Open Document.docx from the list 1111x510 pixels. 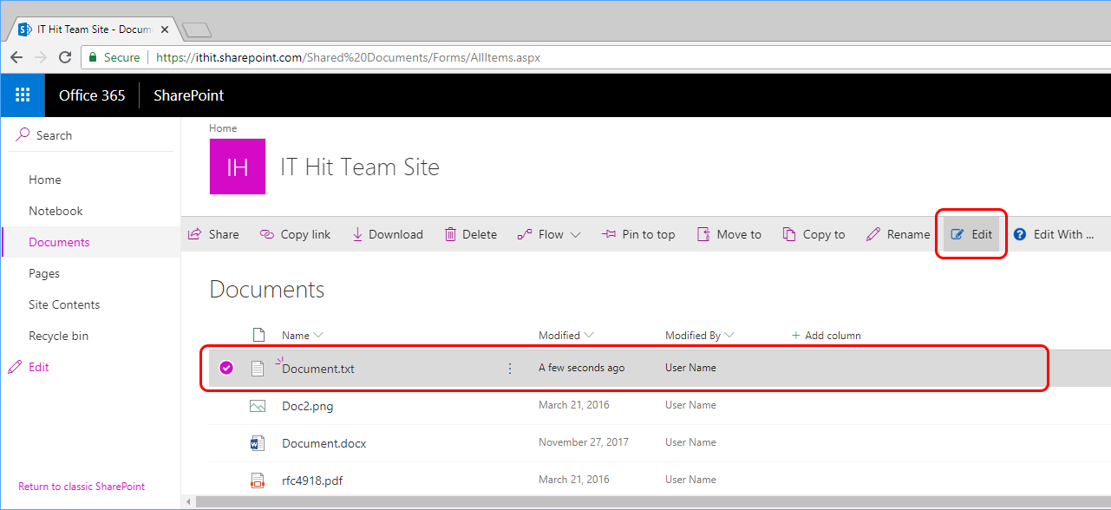pos(324,443)
